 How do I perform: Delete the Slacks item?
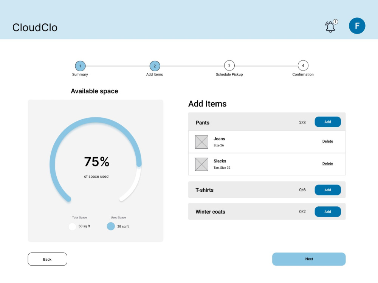coord(328,164)
